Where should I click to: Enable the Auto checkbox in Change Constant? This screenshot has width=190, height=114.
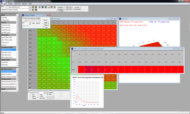tap(44, 27)
